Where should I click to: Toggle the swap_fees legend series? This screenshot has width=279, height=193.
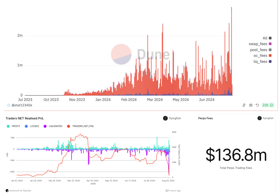tap(260, 44)
